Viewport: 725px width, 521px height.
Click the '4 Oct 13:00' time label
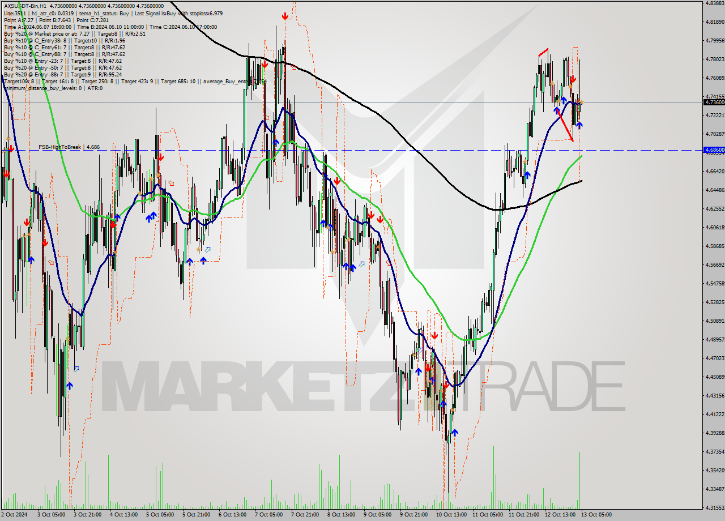[123, 515]
